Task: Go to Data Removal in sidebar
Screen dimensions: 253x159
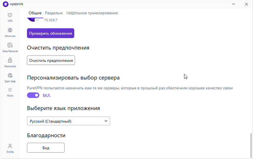Action: pos(10,47)
